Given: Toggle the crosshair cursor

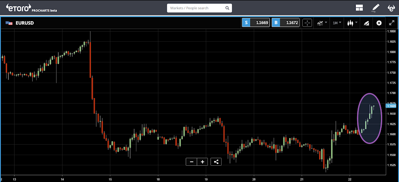Looking at the screenshot, I should [307, 23].
